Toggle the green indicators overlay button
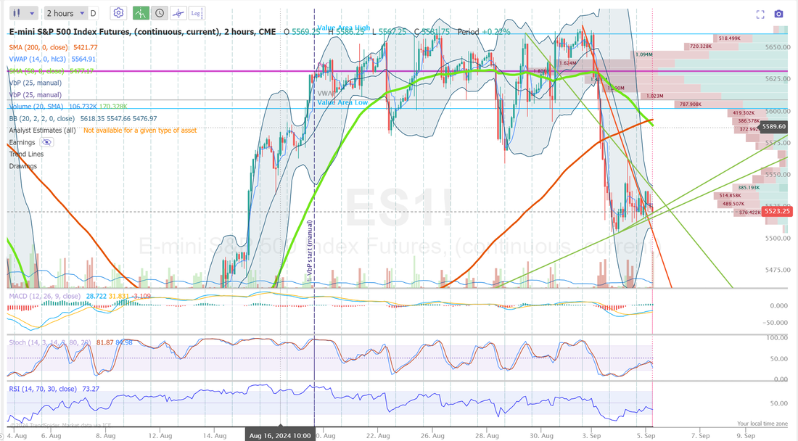 [x=141, y=13]
